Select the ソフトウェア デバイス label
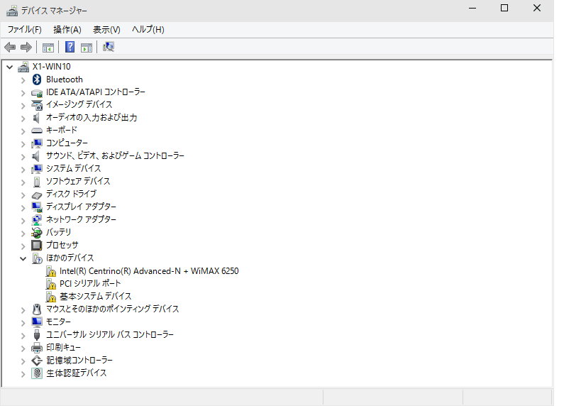Image resolution: width=581 pixels, height=406 pixels. [x=78, y=181]
